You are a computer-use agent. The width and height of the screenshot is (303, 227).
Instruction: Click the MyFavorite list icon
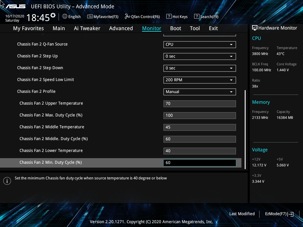(x=90, y=17)
